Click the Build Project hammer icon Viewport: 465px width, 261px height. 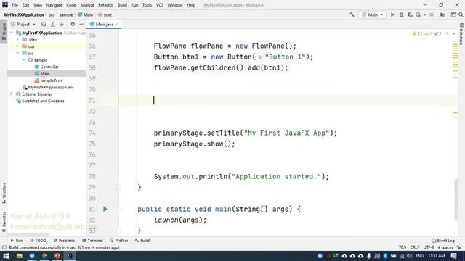coord(352,14)
